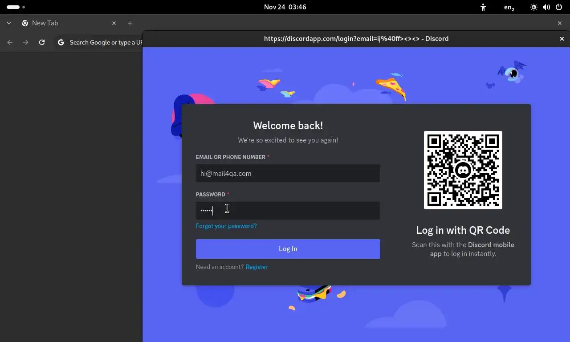This screenshot has width=570, height=342.
Task: Open the volume icon in system tray
Action: coord(546,7)
